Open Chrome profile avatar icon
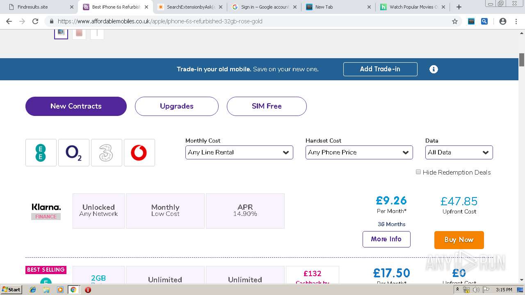 503,21
